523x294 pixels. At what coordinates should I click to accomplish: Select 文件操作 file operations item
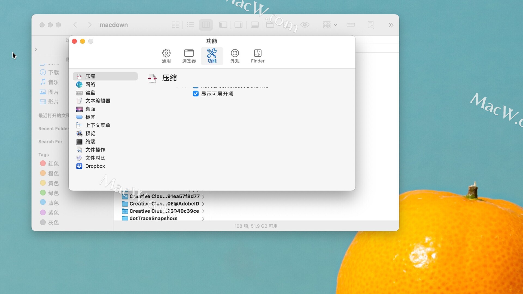tap(105, 150)
